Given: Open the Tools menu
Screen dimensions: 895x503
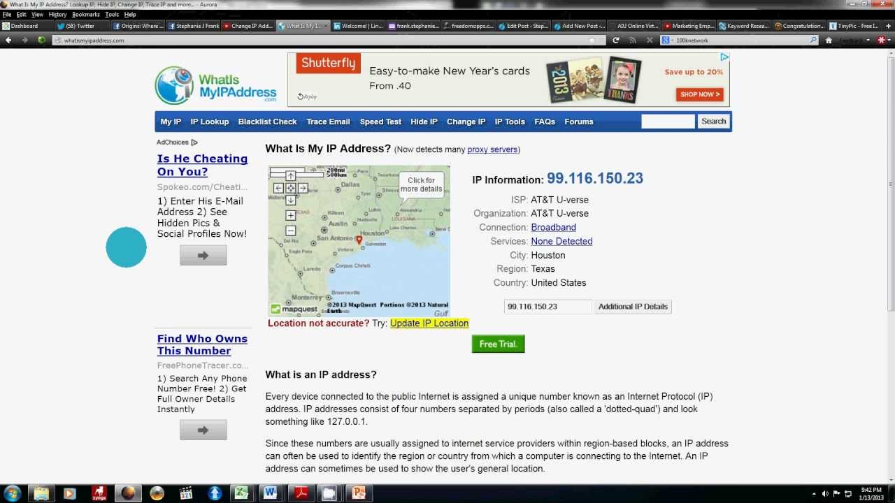Looking at the screenshot, I should tap(112, 14).
